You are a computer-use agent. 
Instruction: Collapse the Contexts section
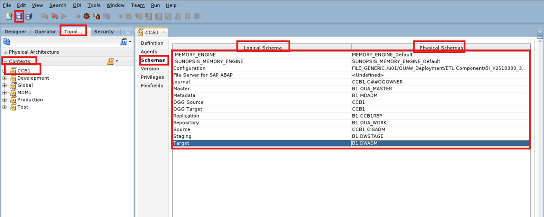[5, 61]
